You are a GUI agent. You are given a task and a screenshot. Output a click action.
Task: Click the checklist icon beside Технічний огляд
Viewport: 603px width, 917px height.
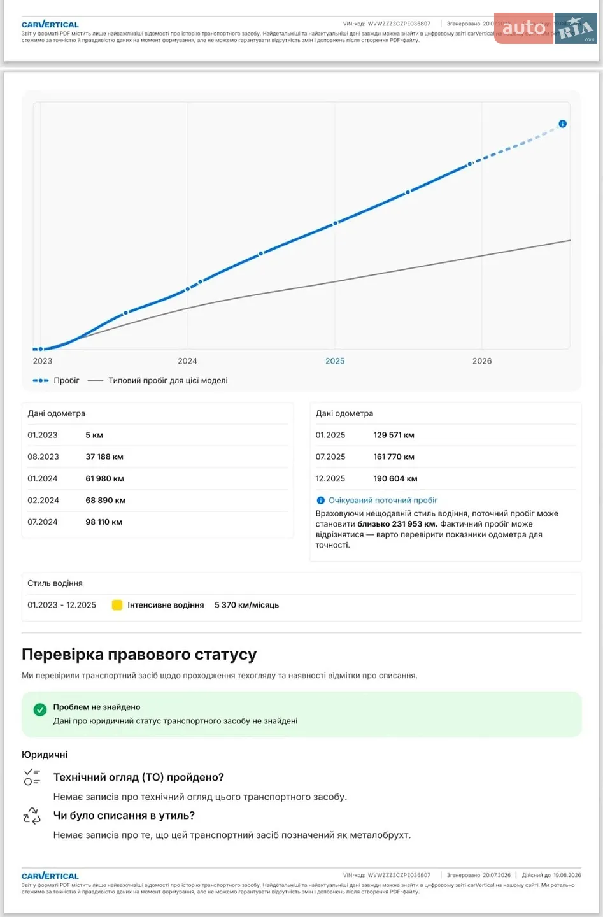pos(32,777)
